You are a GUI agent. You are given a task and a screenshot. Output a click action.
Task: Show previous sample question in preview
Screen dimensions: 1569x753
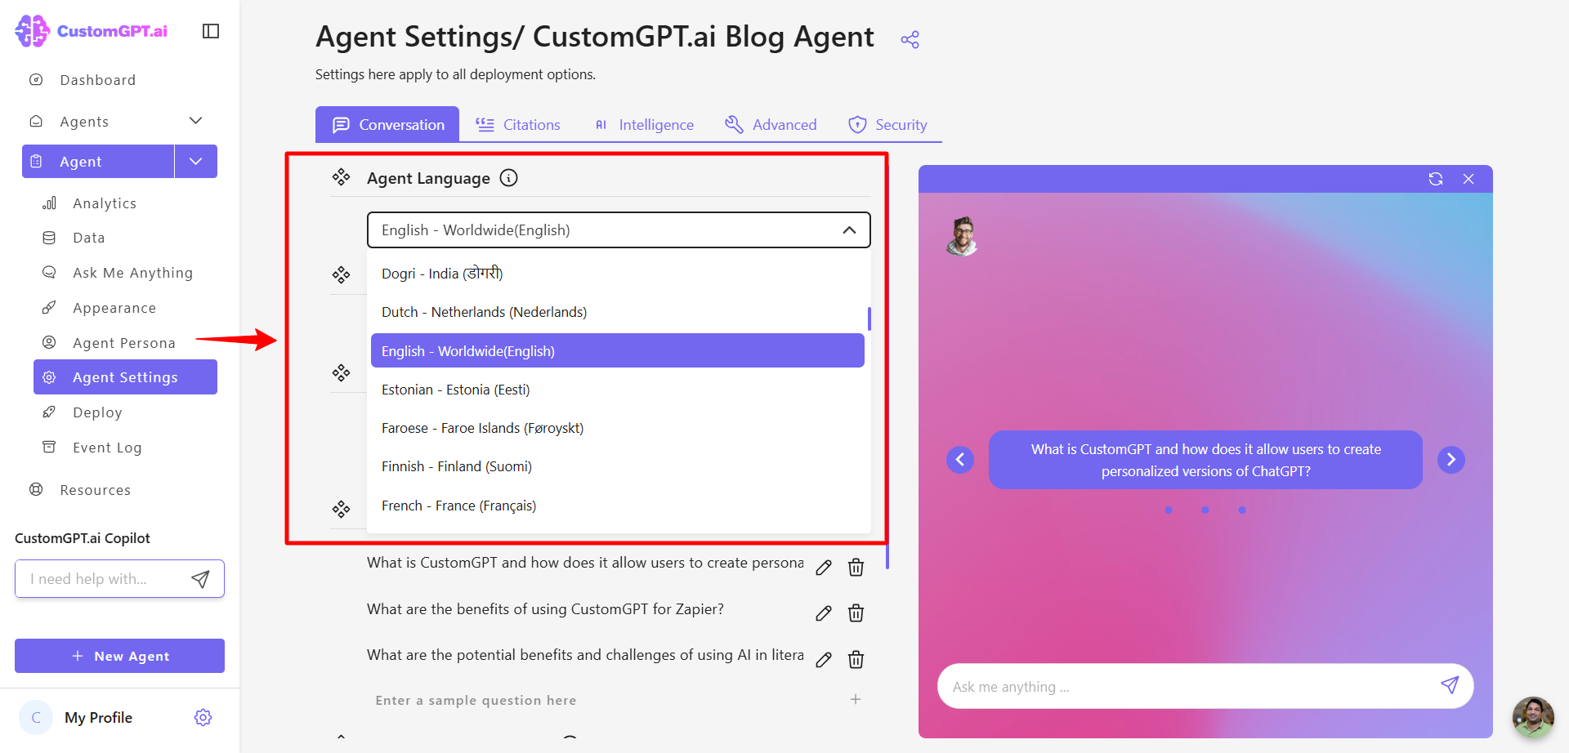tap(960, 460)
